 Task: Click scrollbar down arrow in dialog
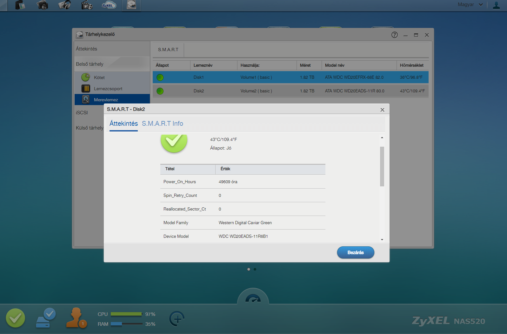382,240
